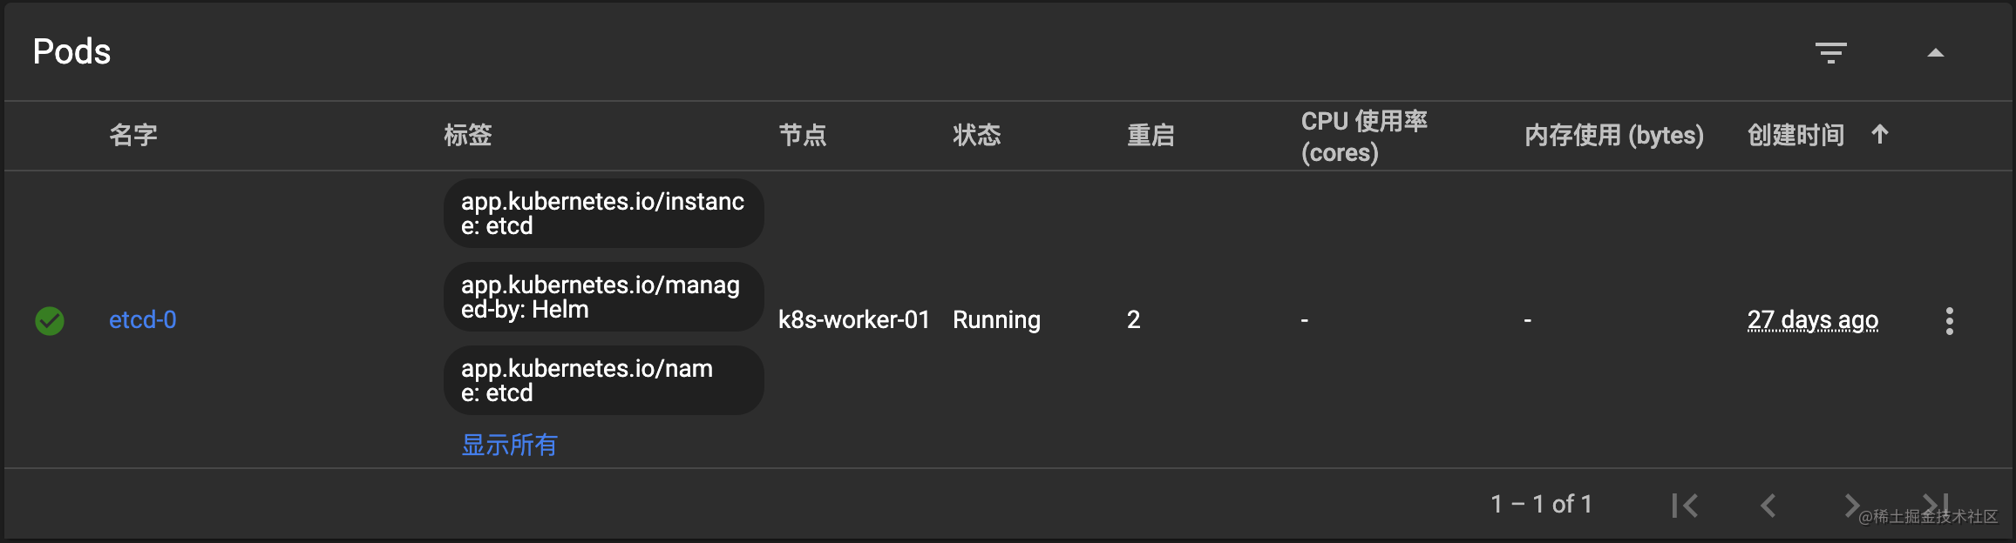2016x543 pixels.
Task: Select the managed-by: Helm label chip
Action: [604, 297]
